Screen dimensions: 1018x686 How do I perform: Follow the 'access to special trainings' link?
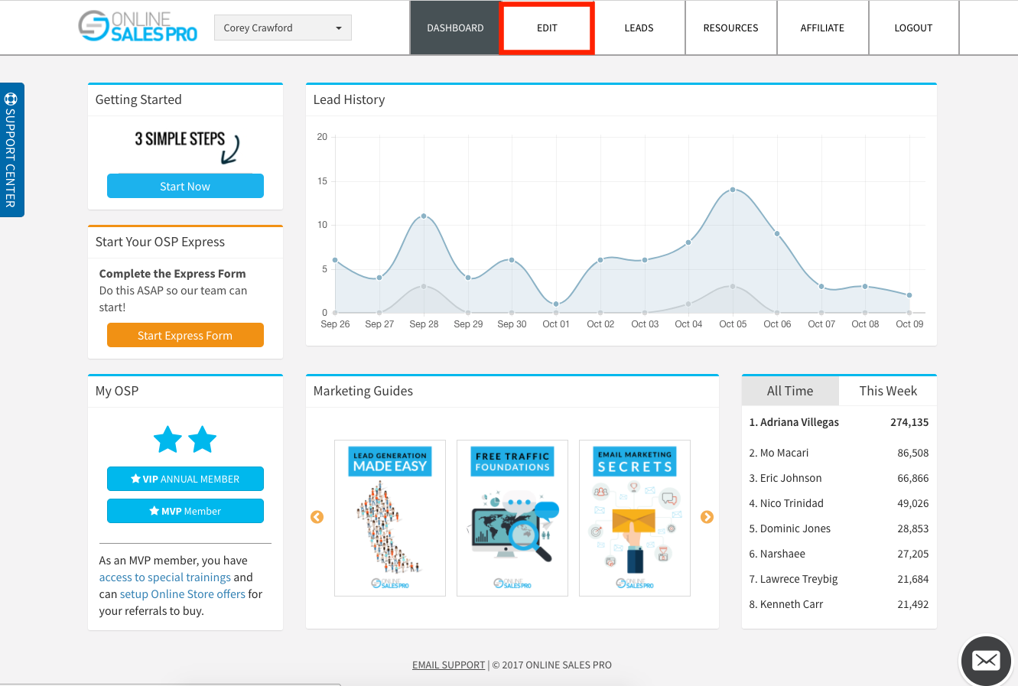164,577
